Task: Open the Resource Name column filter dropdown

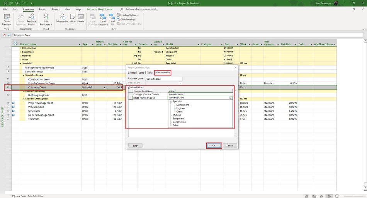Action: click(x=80, y=44)
